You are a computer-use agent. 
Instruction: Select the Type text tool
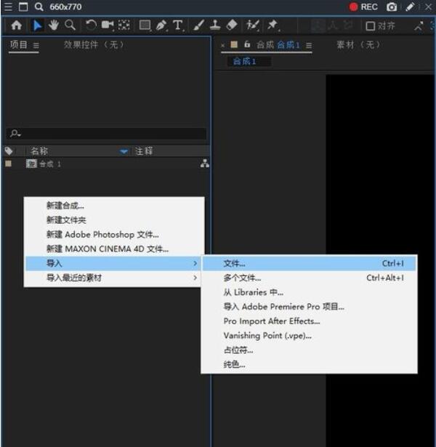click(178, 25)
